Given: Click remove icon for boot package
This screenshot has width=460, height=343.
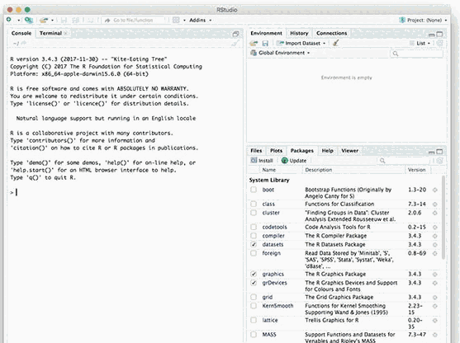Looking at the screenshot, I should coord(435,190).
